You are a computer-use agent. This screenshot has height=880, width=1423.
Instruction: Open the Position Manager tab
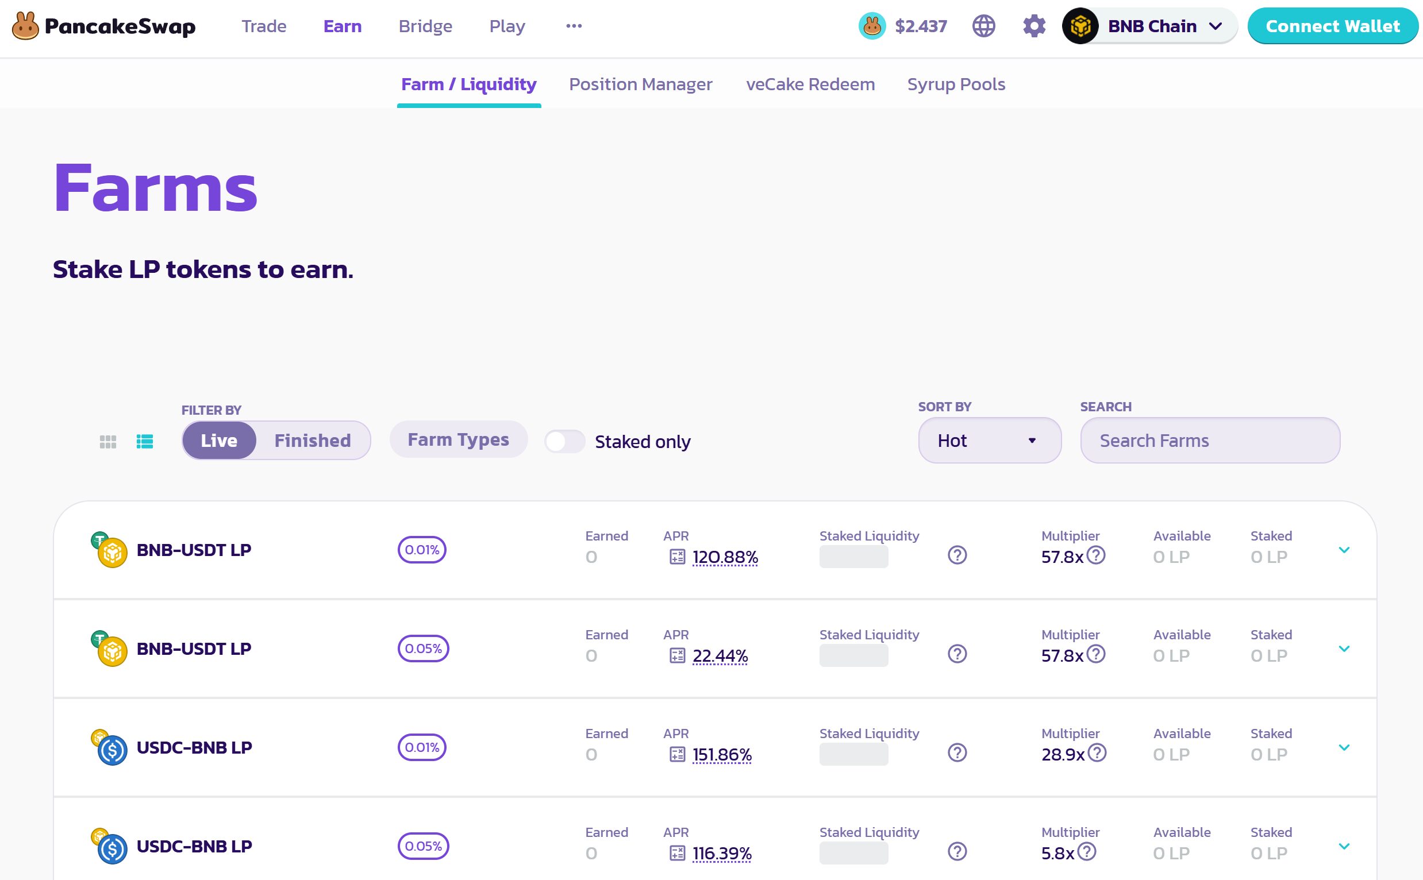pos(640,84)
